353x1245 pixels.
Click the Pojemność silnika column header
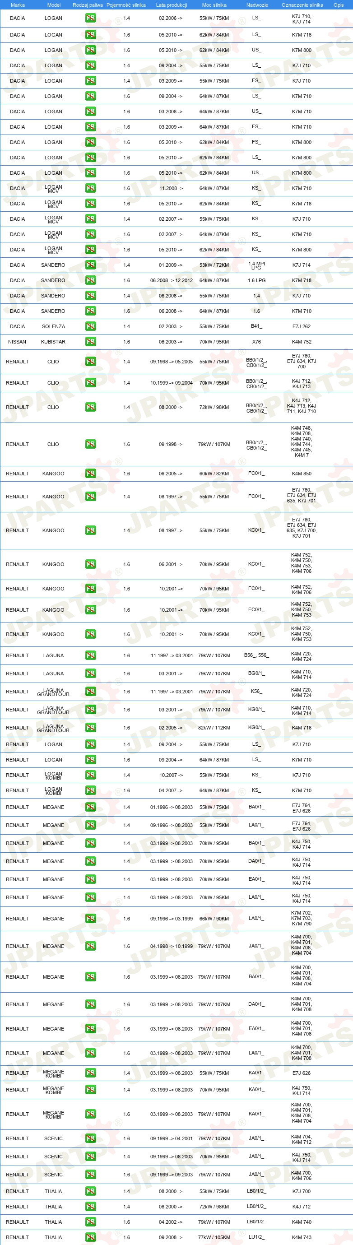click(x=126, y=5)
